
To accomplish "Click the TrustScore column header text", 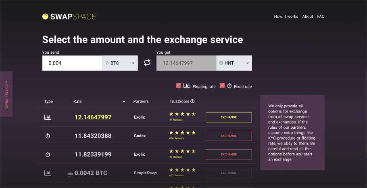I will [x=179, y=101].
